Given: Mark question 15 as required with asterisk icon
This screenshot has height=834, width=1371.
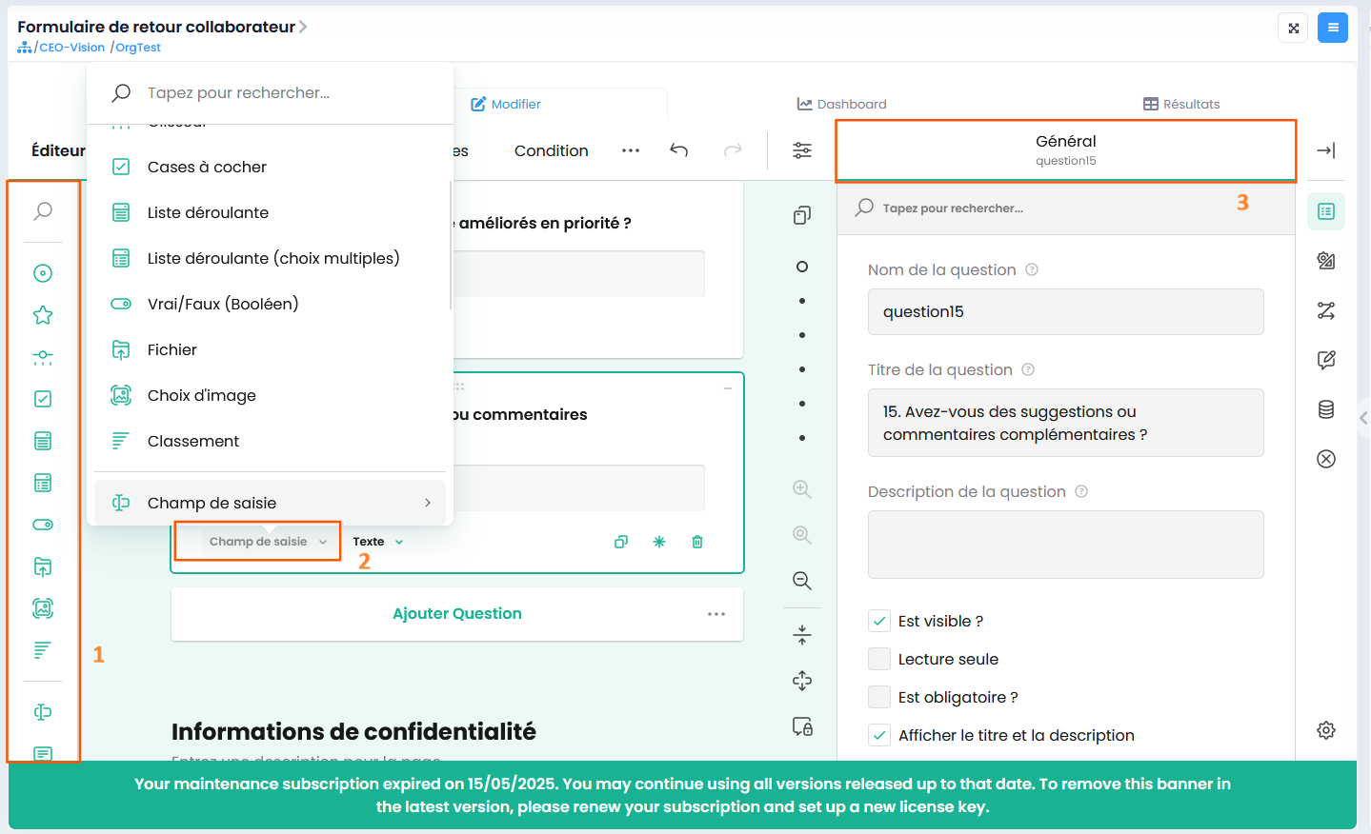Looking at the screenshot, I should coord(659,542).
